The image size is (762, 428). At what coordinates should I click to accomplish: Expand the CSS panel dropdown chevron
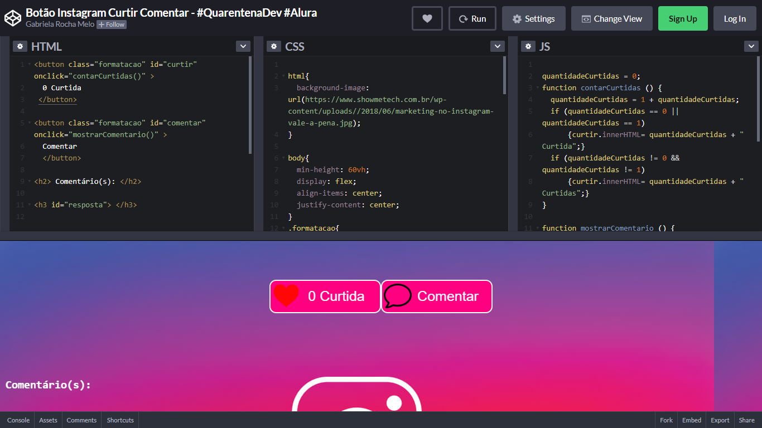[497, 46]
